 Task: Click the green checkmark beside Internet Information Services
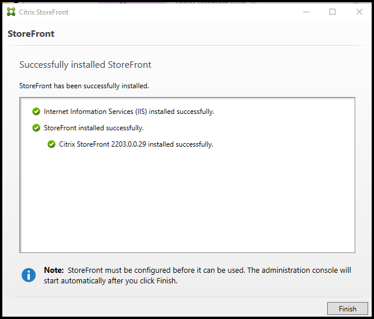(x=36, y=112)
